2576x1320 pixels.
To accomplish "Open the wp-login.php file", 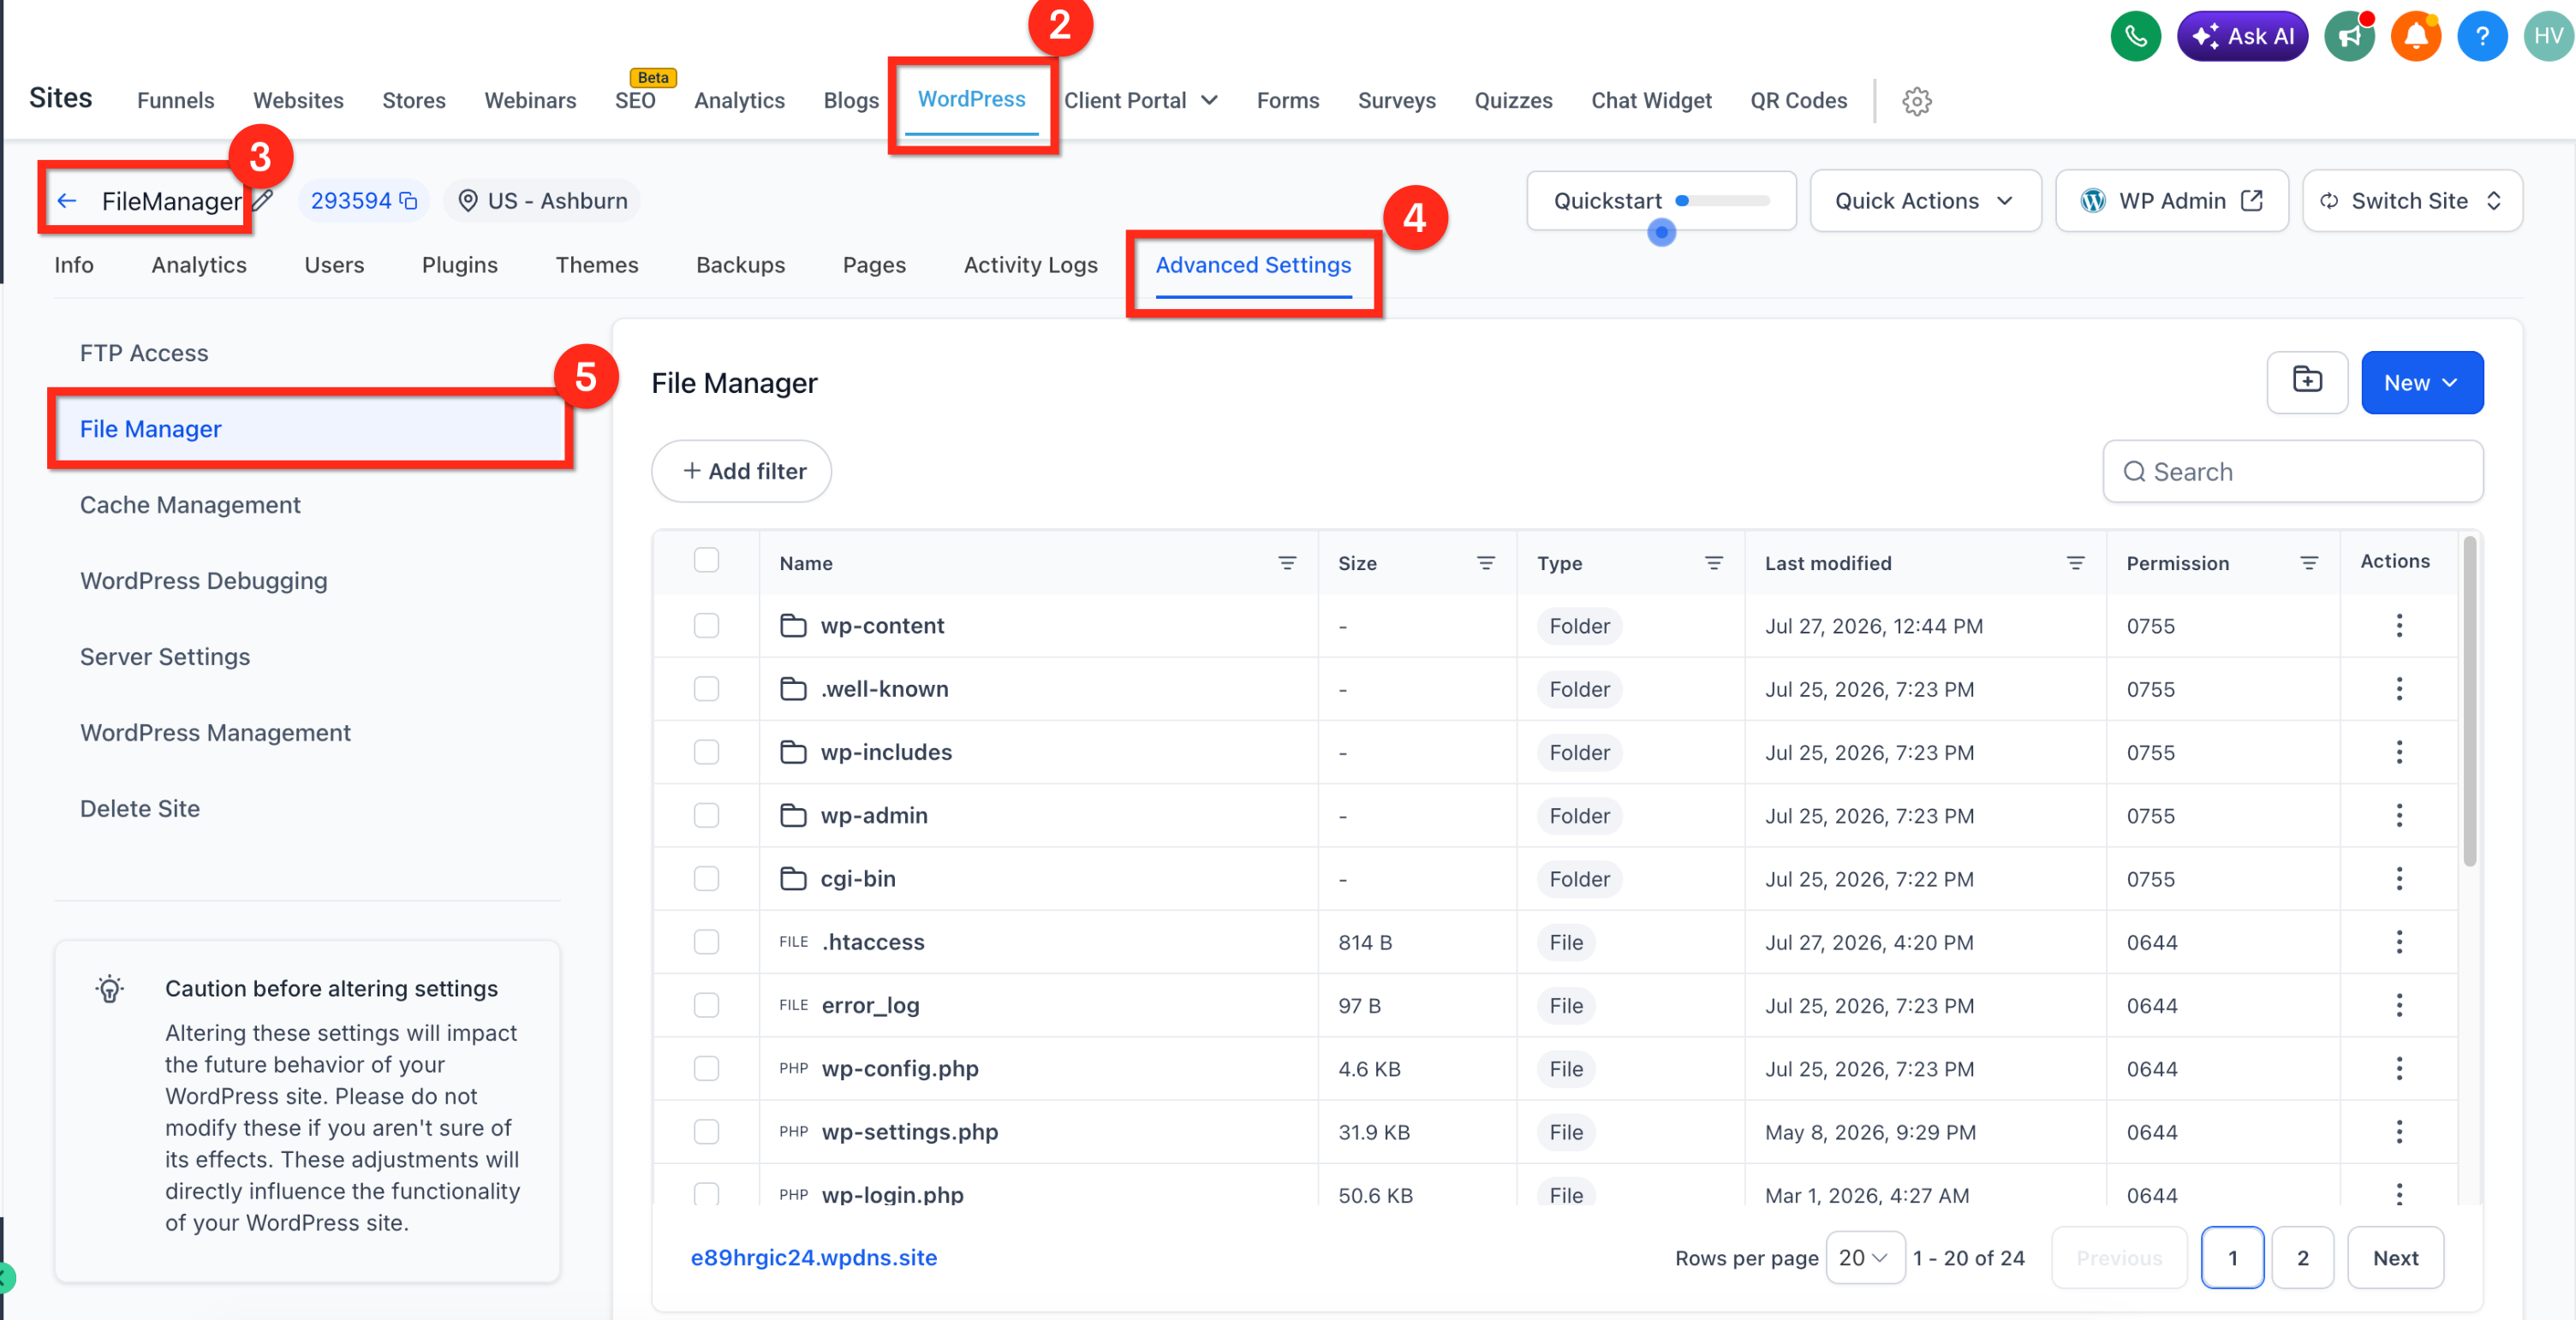I will point(892,1194).
